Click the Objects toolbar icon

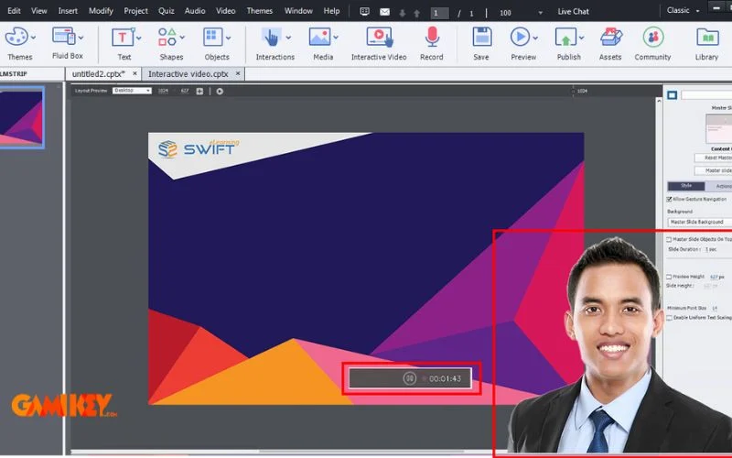[212, 37]
